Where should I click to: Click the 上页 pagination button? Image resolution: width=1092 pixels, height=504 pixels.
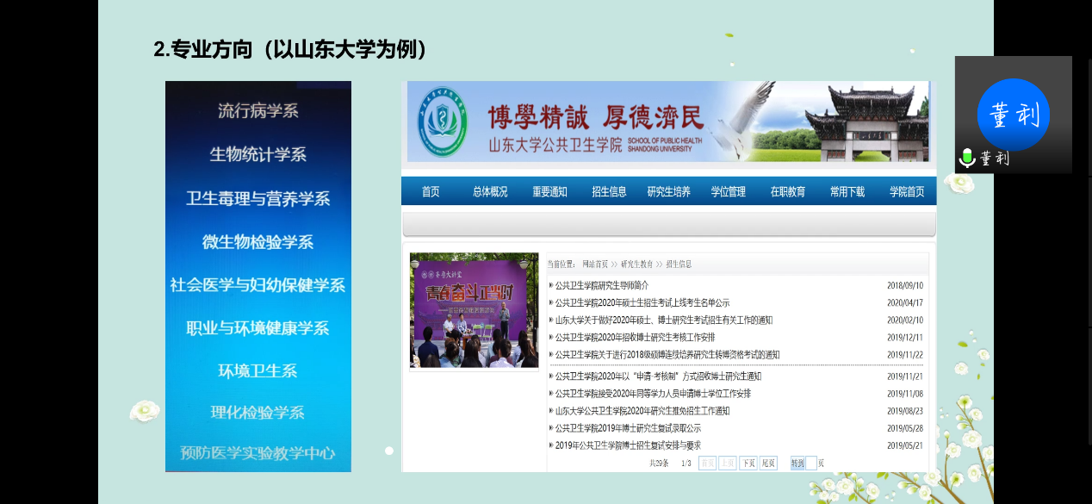point(728,464)
